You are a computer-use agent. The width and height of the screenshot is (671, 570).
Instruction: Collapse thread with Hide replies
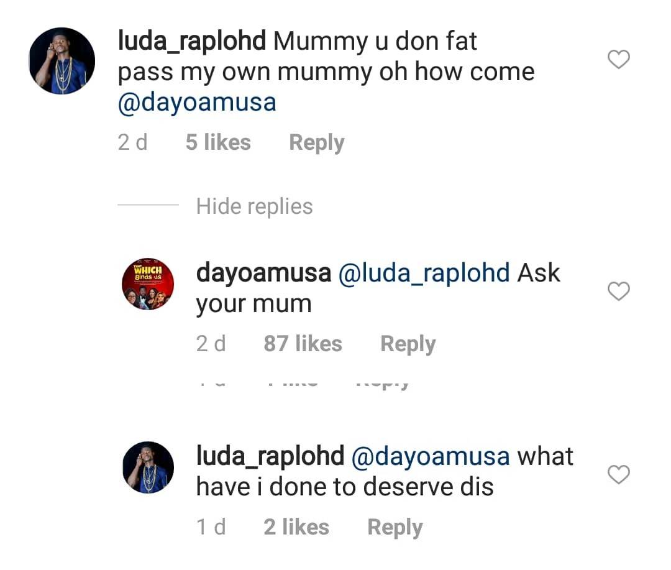(x=254, y=206)
